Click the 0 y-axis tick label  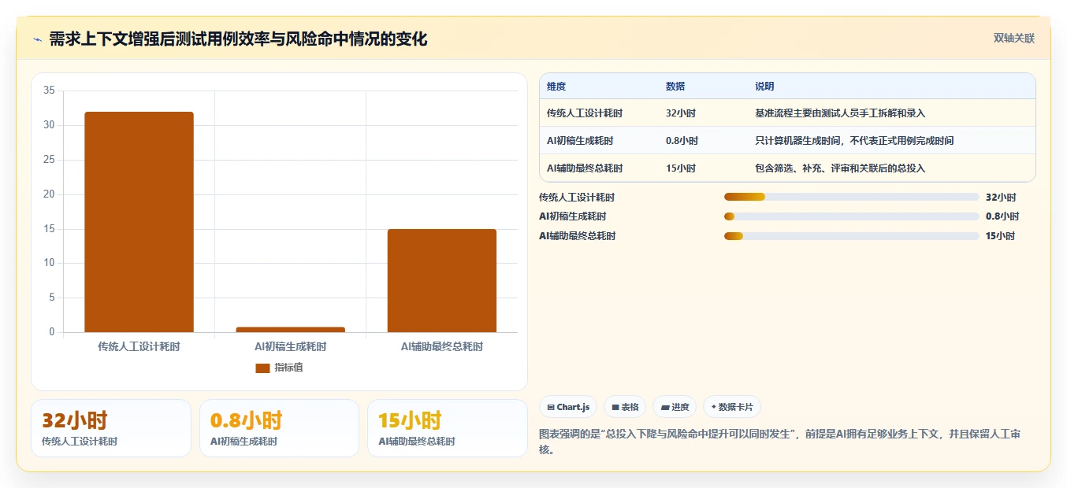(52, 332)
